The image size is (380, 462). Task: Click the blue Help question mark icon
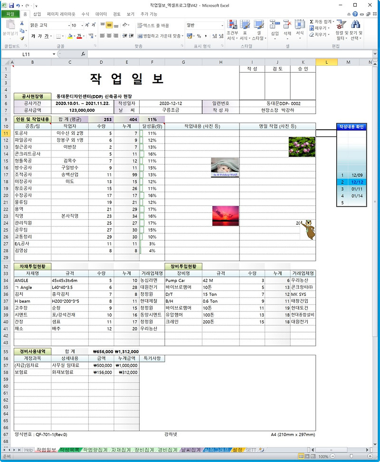(355, 14)
